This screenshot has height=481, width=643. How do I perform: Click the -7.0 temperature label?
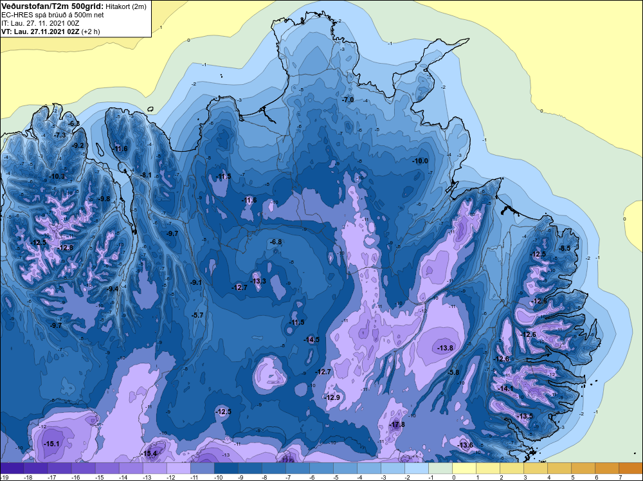348,100
